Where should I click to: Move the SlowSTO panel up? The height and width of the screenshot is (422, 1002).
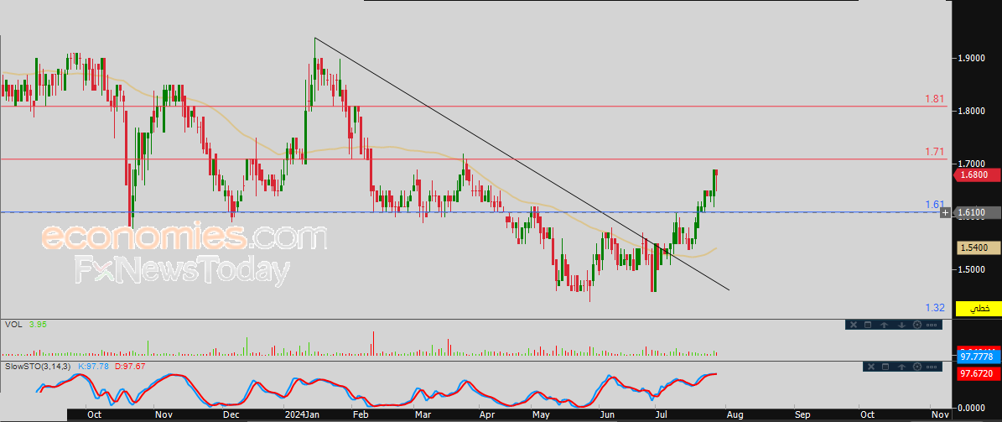point(901,367)
